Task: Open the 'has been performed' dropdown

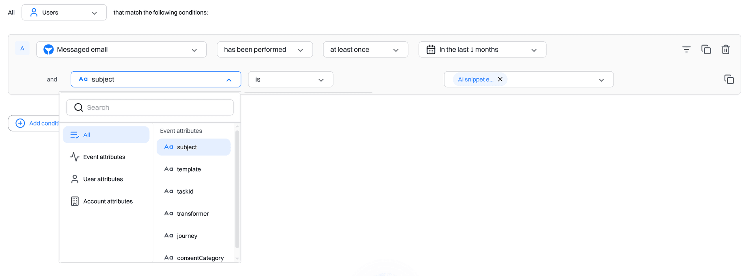Action: [265, 50]
